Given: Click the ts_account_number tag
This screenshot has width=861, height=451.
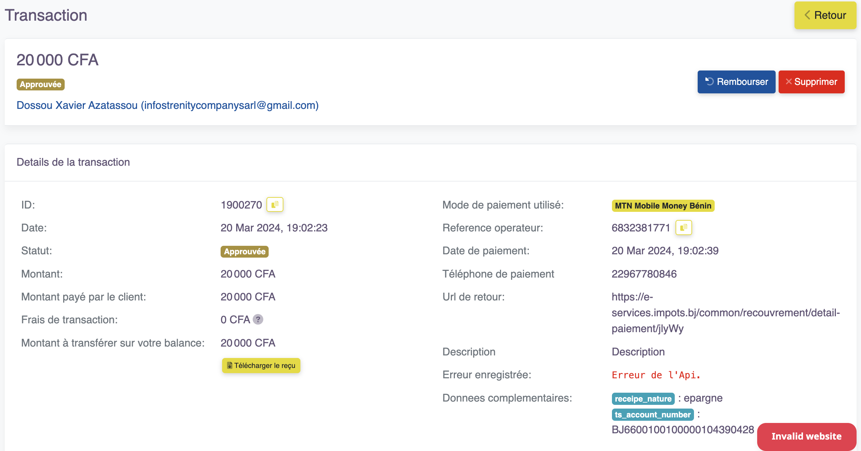Looking at the screenshot, I should point(653,414).
